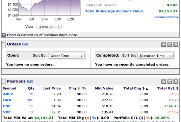Open the chart View 1 month dropdown
The width and height of the screenshot is (181, 122).
[x=49, y=27]
